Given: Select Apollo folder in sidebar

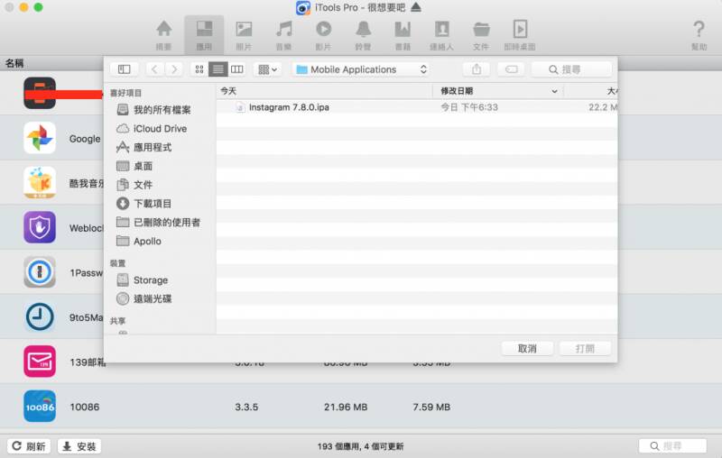Looking at the screenshot, I should [x=139, y=241].
